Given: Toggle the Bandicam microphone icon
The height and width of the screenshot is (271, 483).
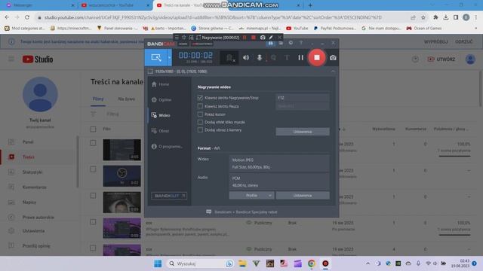Looking at the screenshot, I should [x=260, y=57].
